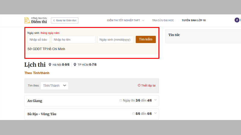Image resolution: width=241 pixels, height=135 pixels.
Task: Click the Lịch thi heading
Action: (35, 64)
